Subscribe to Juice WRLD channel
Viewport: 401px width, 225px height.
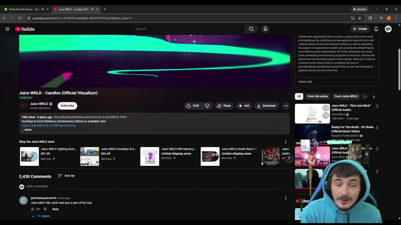(67, 106)
